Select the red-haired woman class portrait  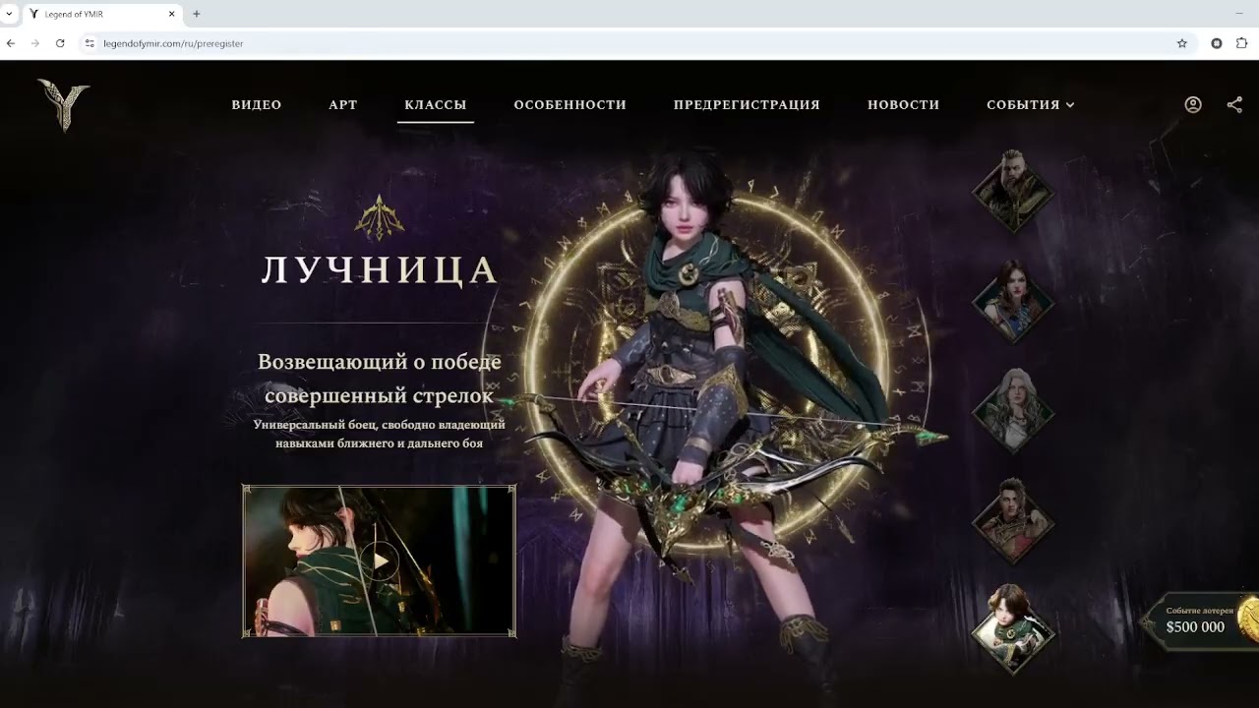(1013, 302)
